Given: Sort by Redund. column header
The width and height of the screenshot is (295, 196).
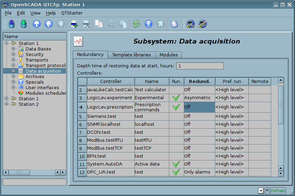Looking at the screenshot, I should pos(199,81).
